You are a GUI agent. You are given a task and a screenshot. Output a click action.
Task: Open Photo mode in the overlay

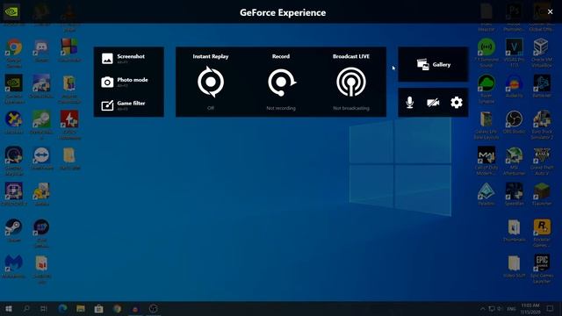125,82
